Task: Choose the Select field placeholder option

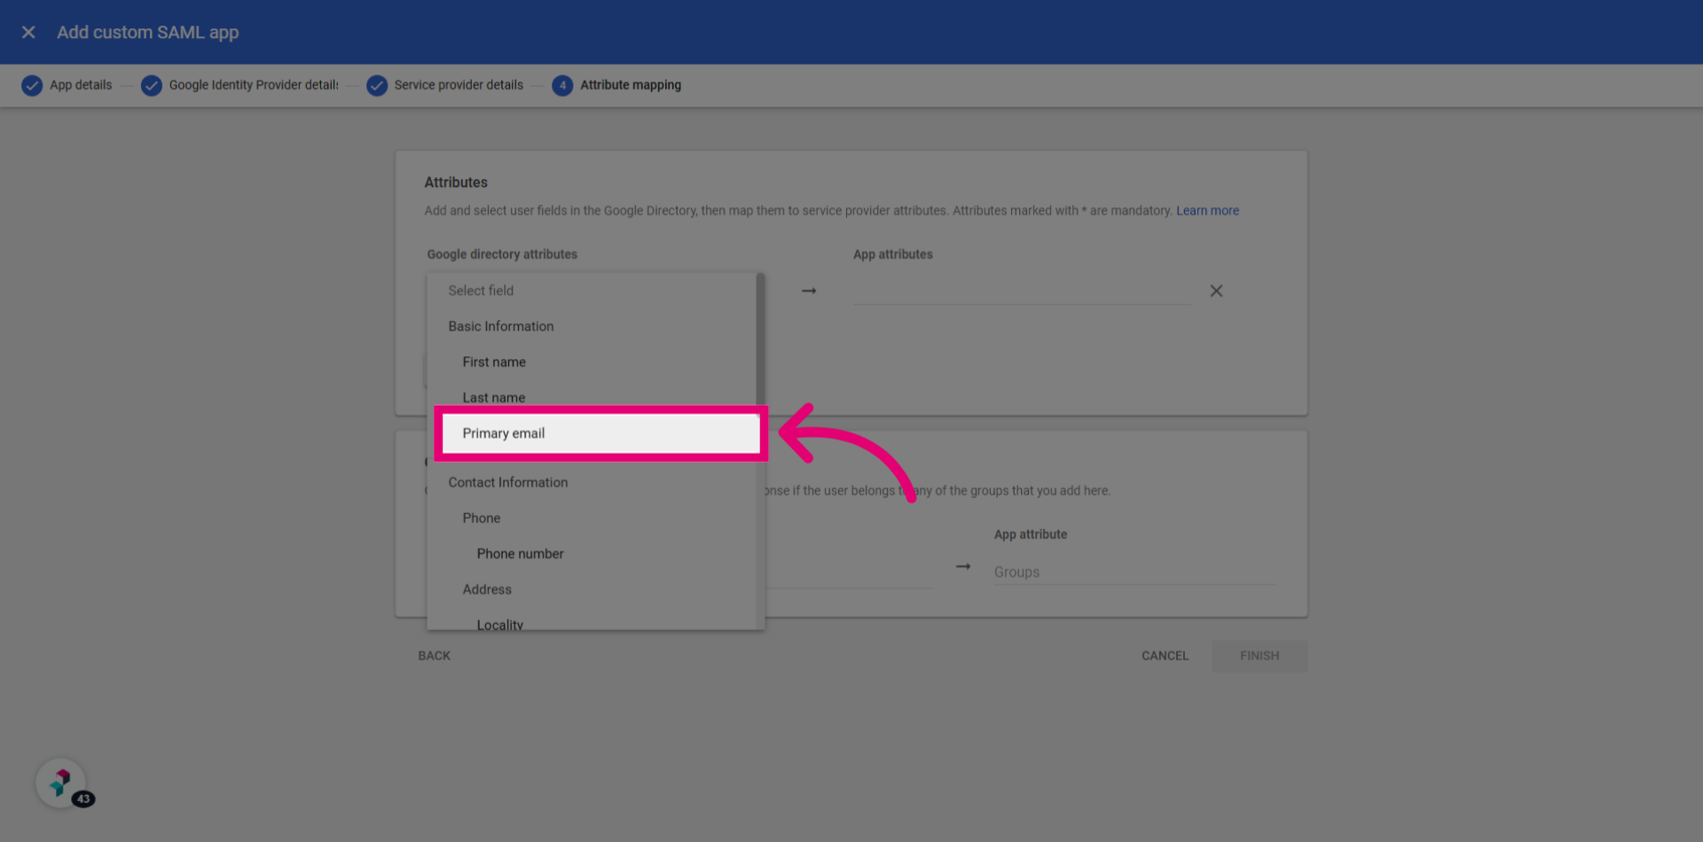Action: pyautogui.click(x=591, y=291)
